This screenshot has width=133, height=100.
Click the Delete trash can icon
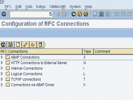pyautogui.click(x=40, y=45)
